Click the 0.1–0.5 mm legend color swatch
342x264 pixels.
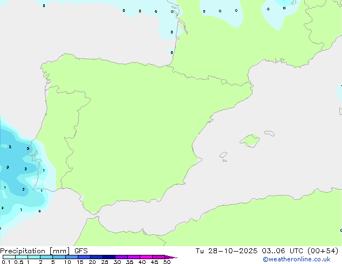tap(9, 257)
